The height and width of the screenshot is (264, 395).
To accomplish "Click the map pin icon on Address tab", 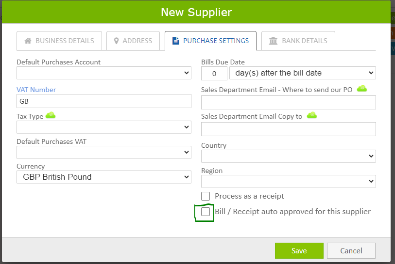I will coord(116,41).
